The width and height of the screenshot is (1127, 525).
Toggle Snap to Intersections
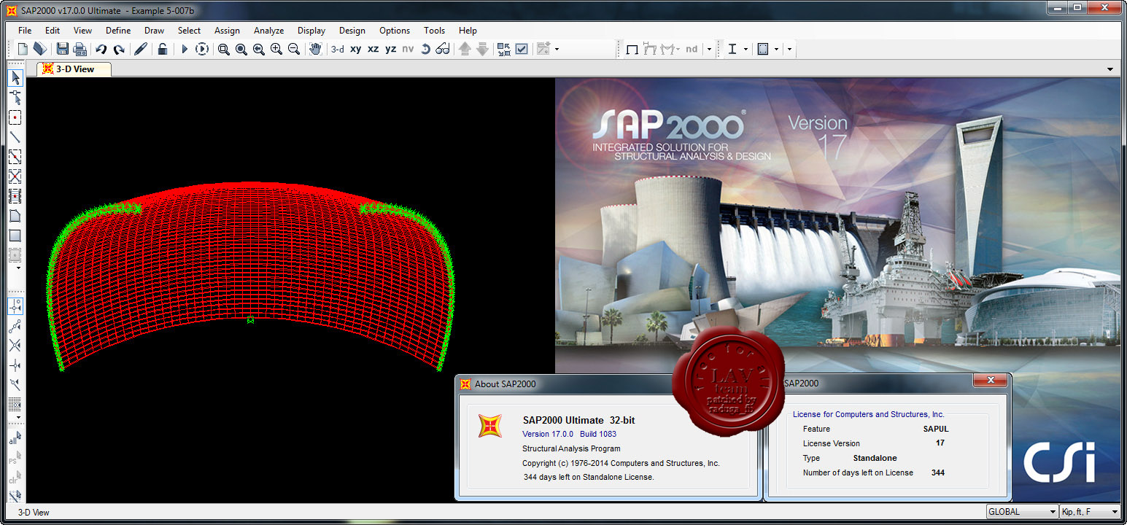15,345
